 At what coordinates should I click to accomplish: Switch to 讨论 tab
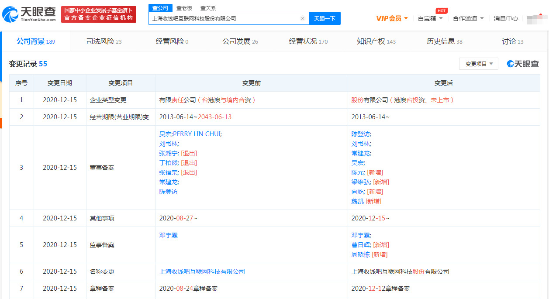pos(513,41)
